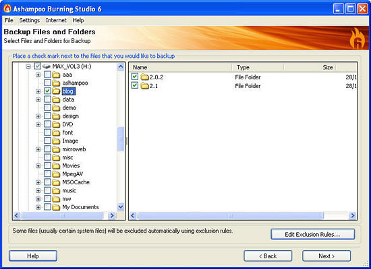Click the Ashampoo flame icon in title bar

point(7,9)
